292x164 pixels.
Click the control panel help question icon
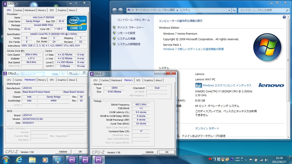tap(284, 17)
